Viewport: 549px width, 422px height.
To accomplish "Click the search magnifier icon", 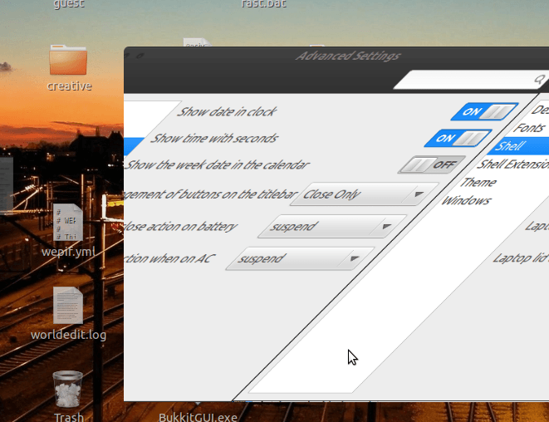I will tap(539, 80).
